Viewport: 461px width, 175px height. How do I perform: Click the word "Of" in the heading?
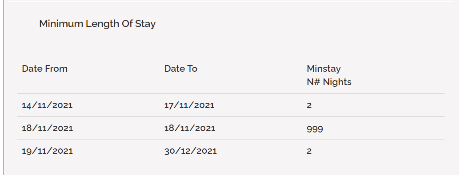coord(127,24)
